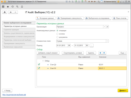Screen dimensions: 131x98
Task: Open notifications bell icon
Action: click(x=22, y=7)
